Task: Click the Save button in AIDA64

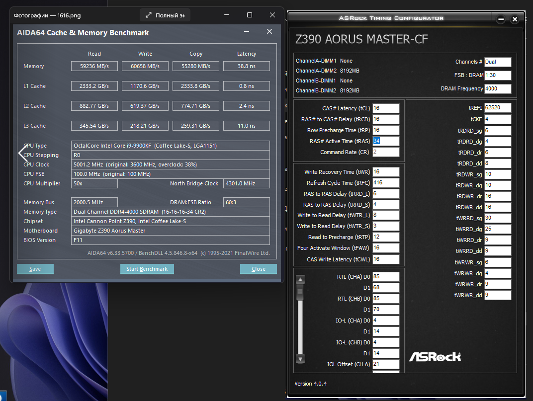Action: pyautogui.click(x=35, y=269)
